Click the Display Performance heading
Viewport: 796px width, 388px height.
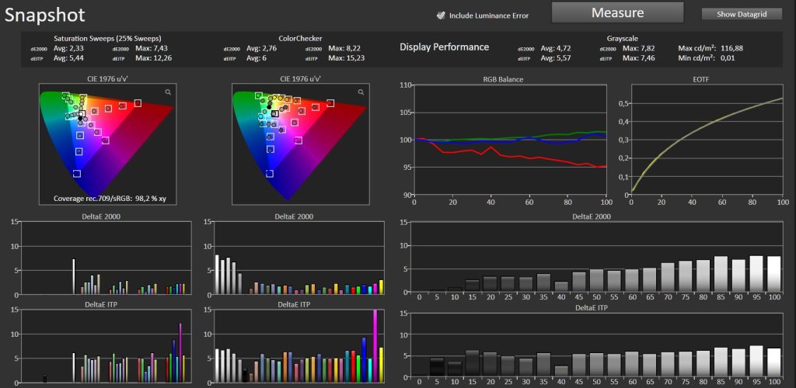tap(444, 47)
